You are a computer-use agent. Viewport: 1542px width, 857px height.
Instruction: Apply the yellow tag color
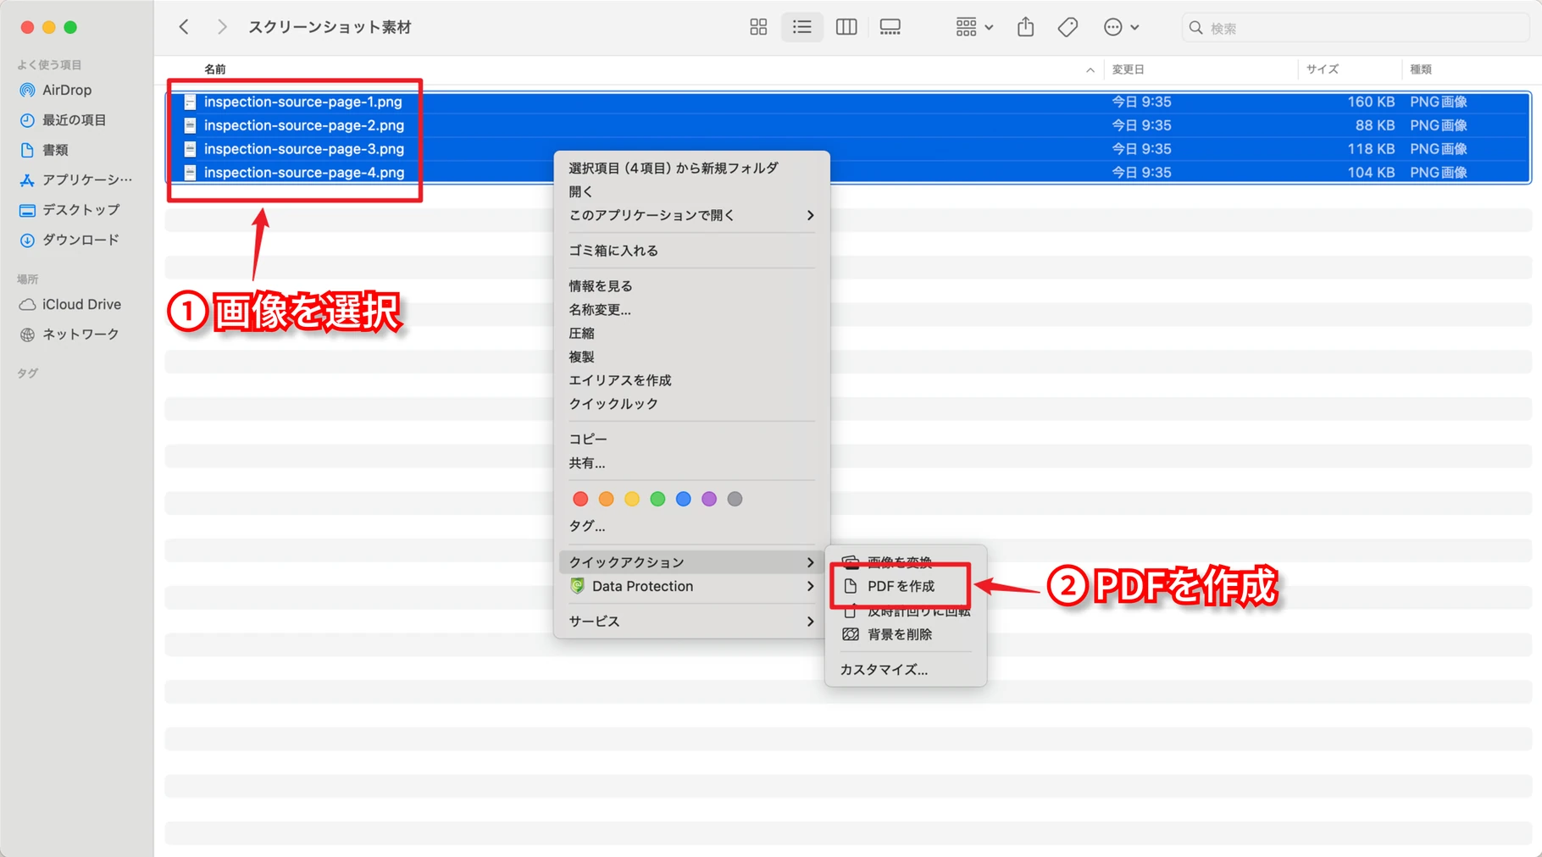[632, 499]
